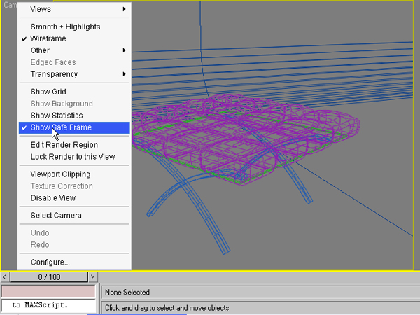The width and height of the screenshot is (420, 315).
Task: Choose Disable View
Action: click(x=74, y=197)
